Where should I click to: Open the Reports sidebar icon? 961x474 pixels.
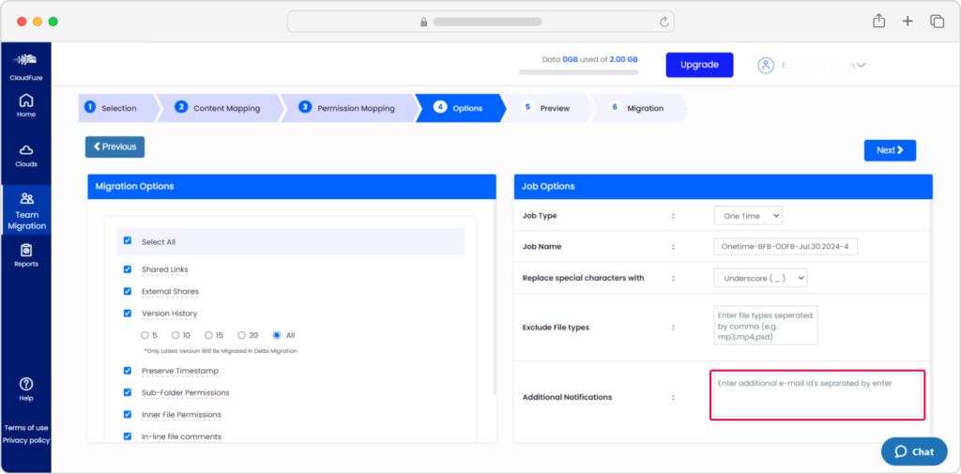(x=26, y=251)
